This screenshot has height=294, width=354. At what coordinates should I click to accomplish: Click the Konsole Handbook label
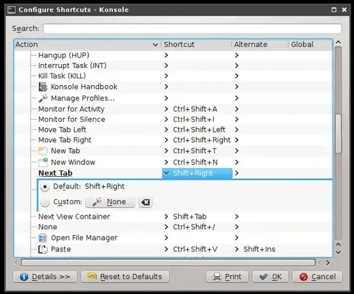(84, 87)
